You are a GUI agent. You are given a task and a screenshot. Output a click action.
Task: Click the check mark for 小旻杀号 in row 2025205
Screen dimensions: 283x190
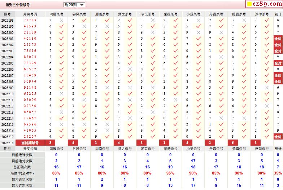199,63
